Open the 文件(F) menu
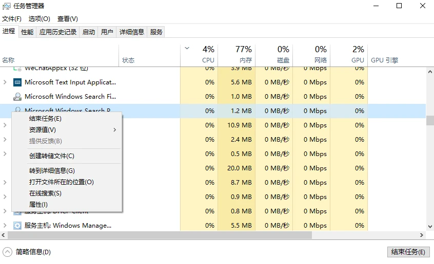 point(12,19)
